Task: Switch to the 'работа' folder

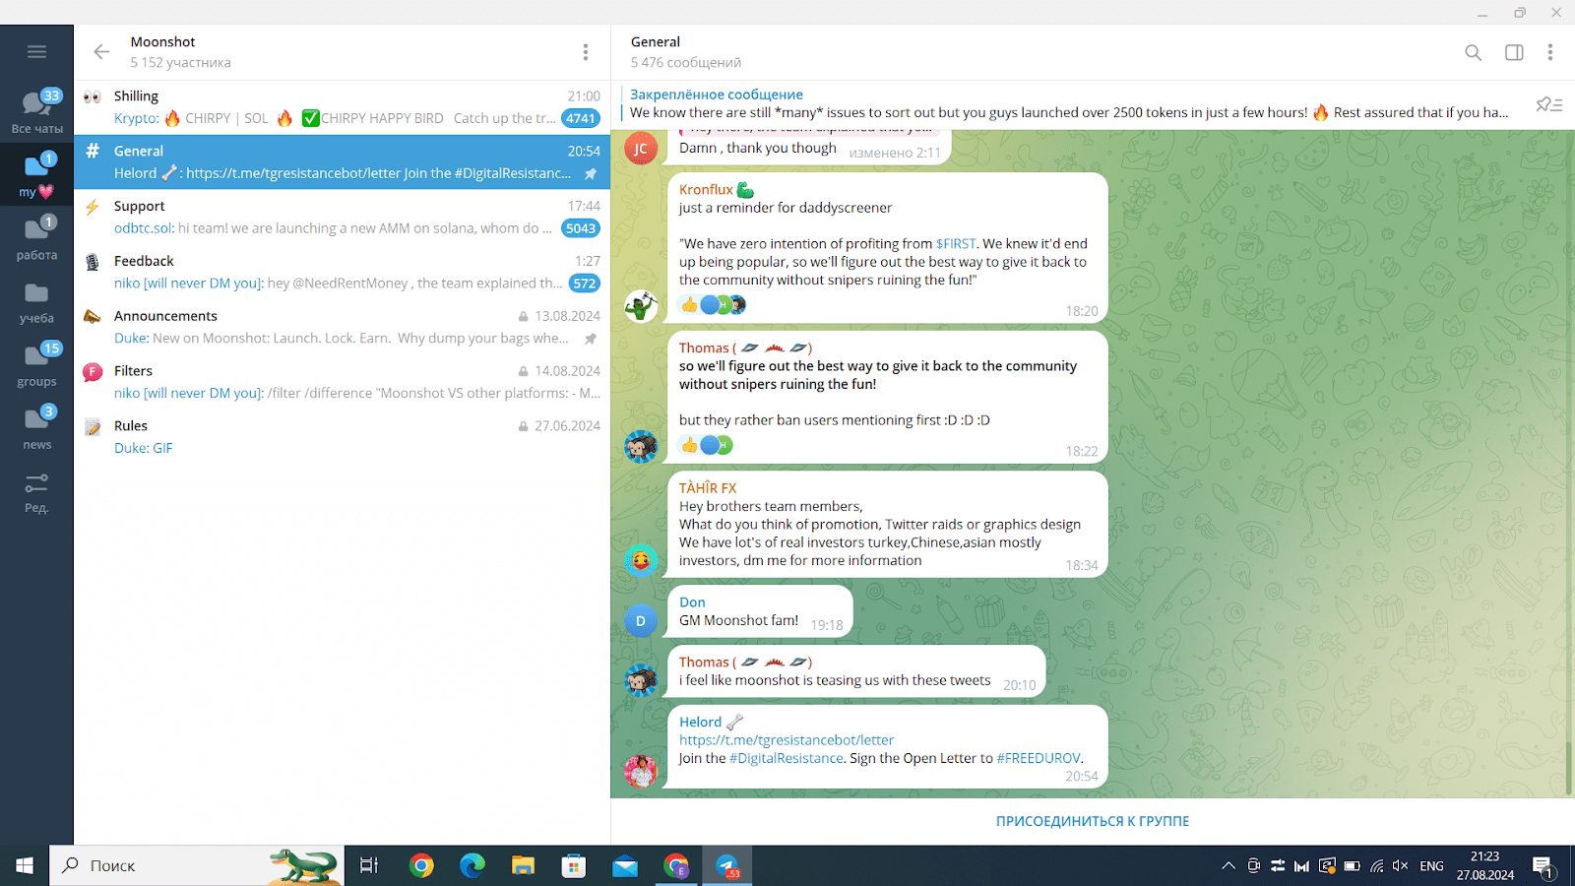Action: [36, 238]
